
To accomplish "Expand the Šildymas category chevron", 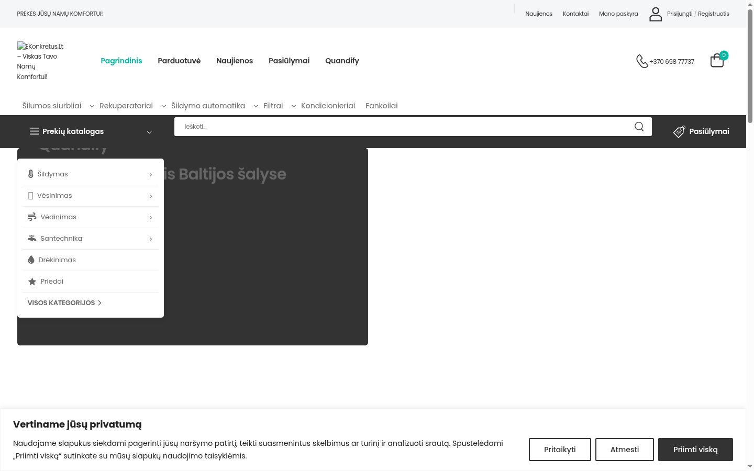I will tap(151, 175).
